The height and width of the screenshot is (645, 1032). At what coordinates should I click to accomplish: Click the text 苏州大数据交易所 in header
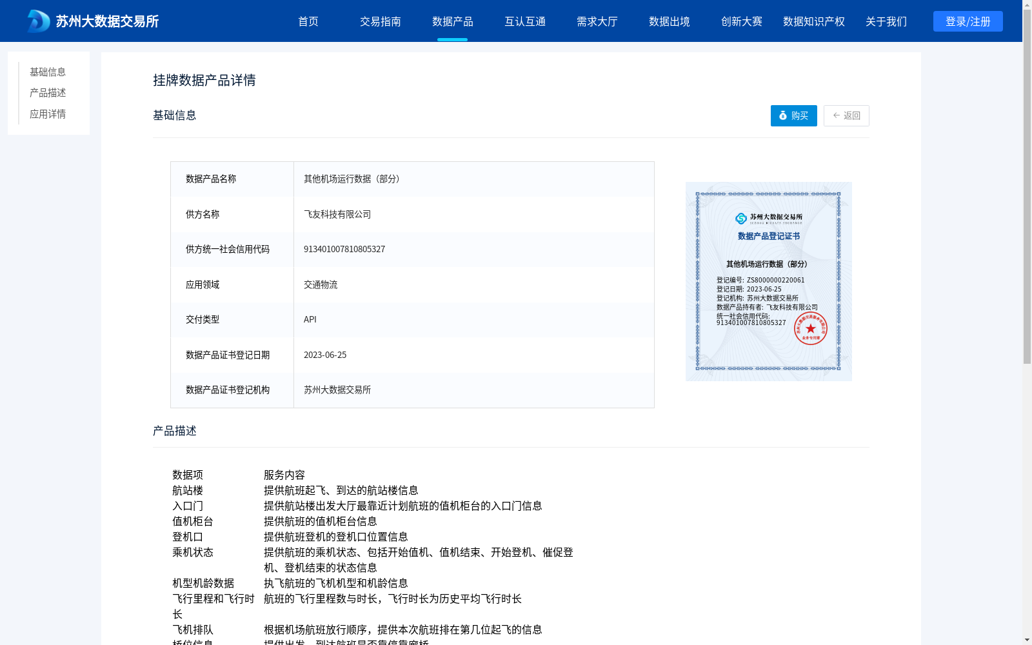point(107,21)
